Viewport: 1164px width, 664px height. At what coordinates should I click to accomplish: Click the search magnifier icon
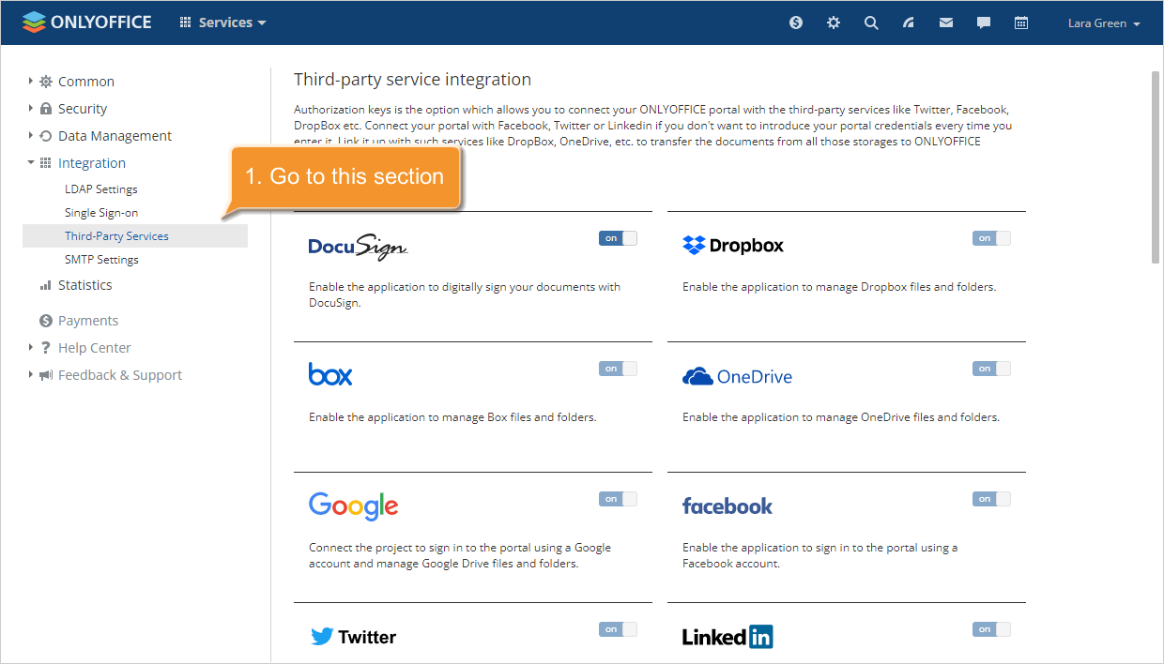(871, 23)
